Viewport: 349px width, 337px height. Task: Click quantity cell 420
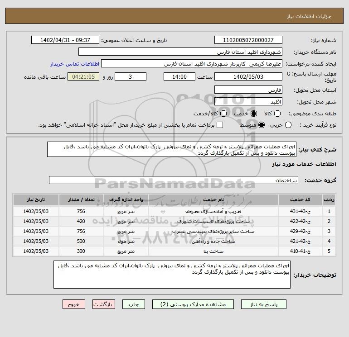pyautogui.click(x=81, y=222)
